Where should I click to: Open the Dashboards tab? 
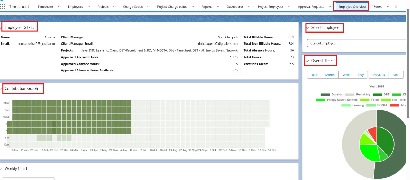235,7
